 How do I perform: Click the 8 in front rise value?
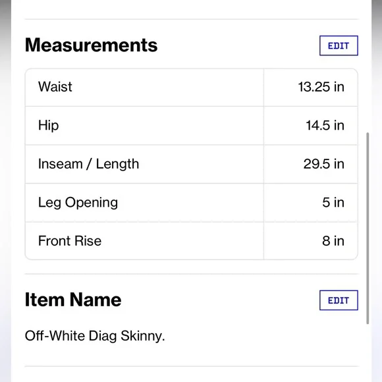pyautogui.click(x=333, y=241)
